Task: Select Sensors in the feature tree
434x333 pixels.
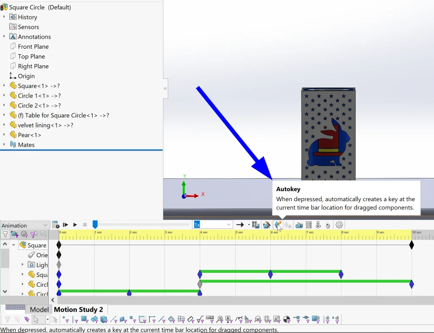Action: click(24, 27)
